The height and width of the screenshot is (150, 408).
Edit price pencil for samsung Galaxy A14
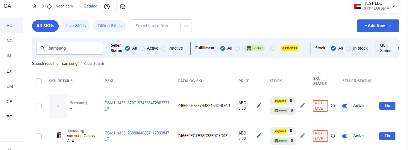[259, 135]
